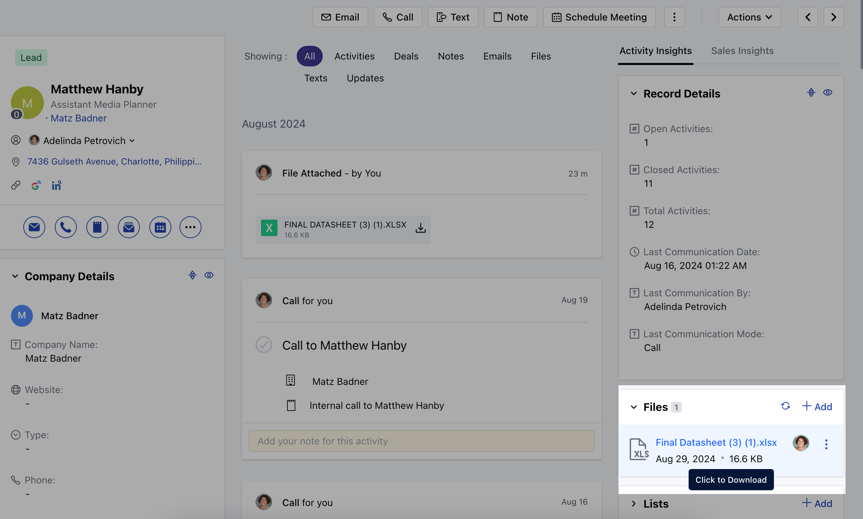Viewport: 863px width, 519px height.
Task: Click the round phone call icon
Action: click(x=65, y=227)
